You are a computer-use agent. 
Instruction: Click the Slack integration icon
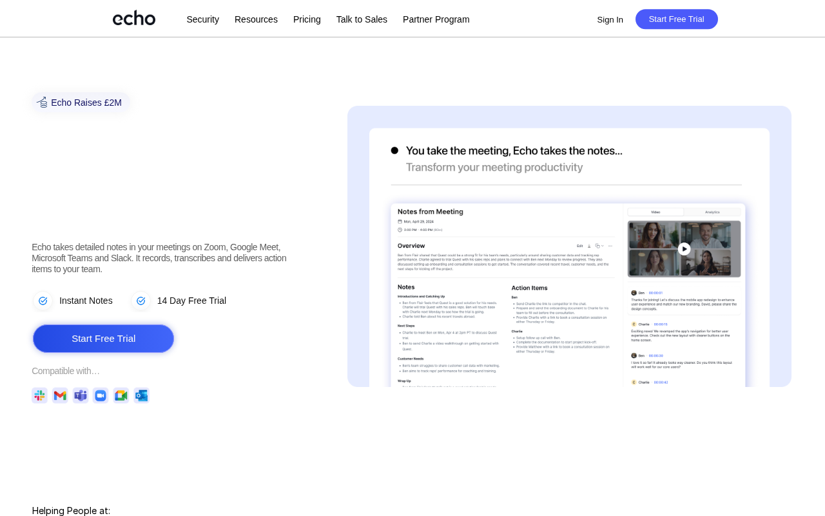click(39, 395)
